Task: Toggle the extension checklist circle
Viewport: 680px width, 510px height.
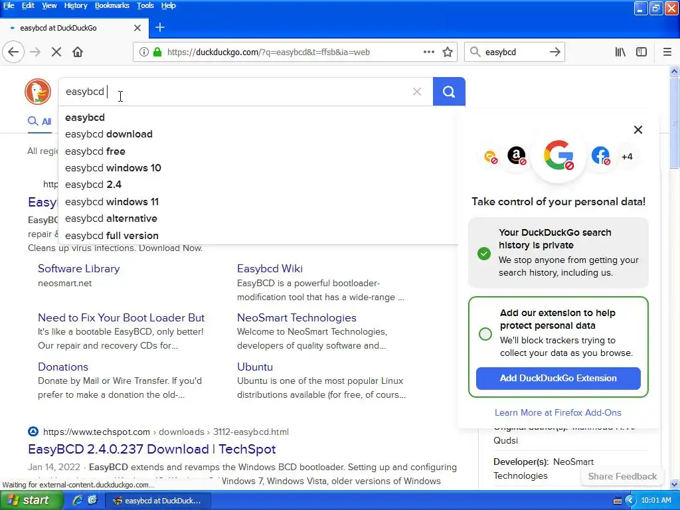Action: click(485, 333)
